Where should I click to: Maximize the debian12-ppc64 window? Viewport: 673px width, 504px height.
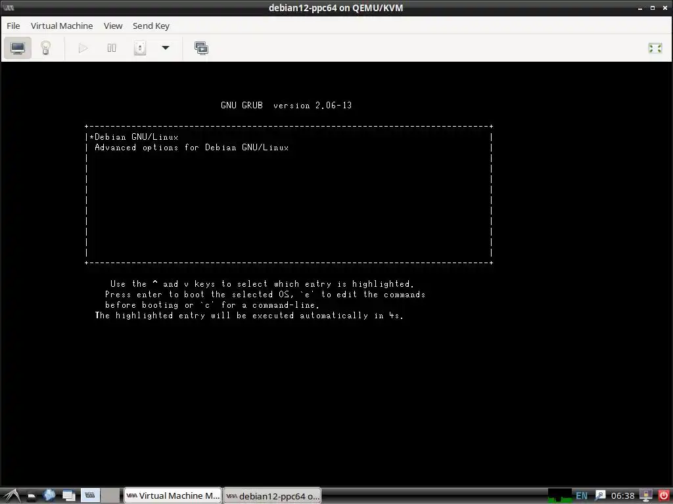tap(653, 8)
